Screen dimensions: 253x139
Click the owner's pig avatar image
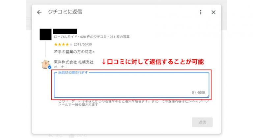tap(46, 64)
